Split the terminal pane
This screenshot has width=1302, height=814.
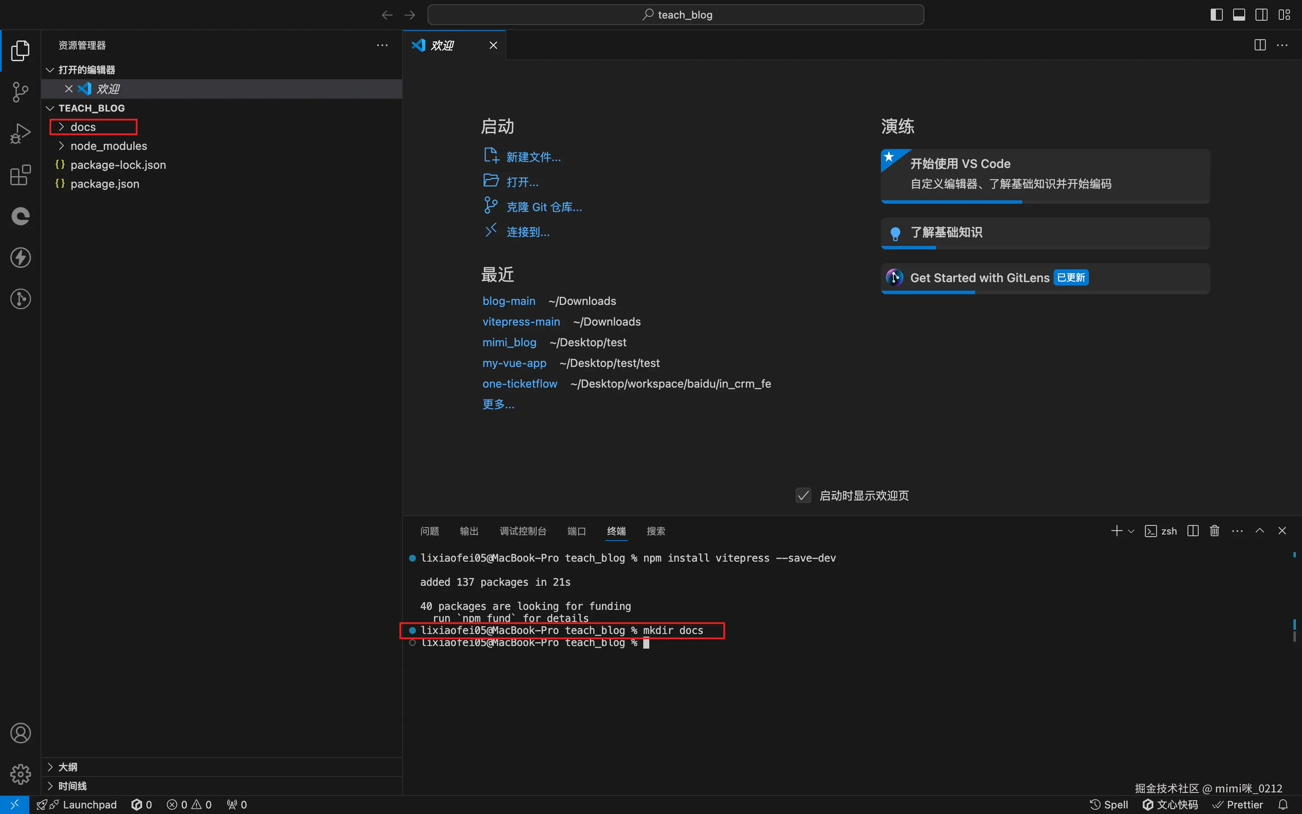1193,531
